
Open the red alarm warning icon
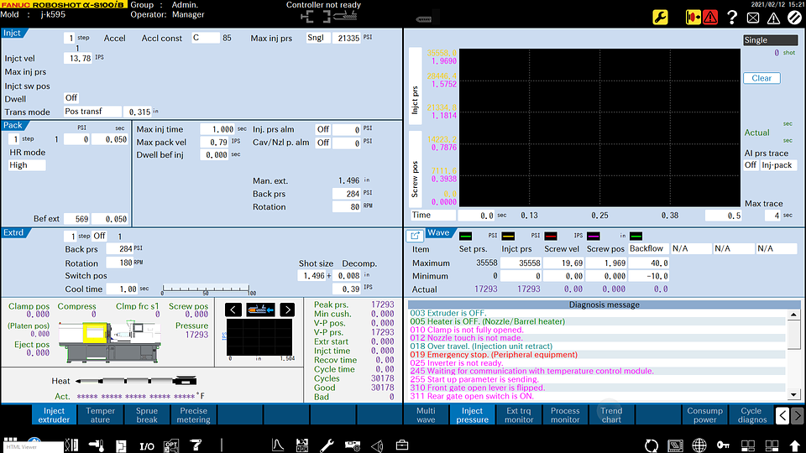pos(710,18)
